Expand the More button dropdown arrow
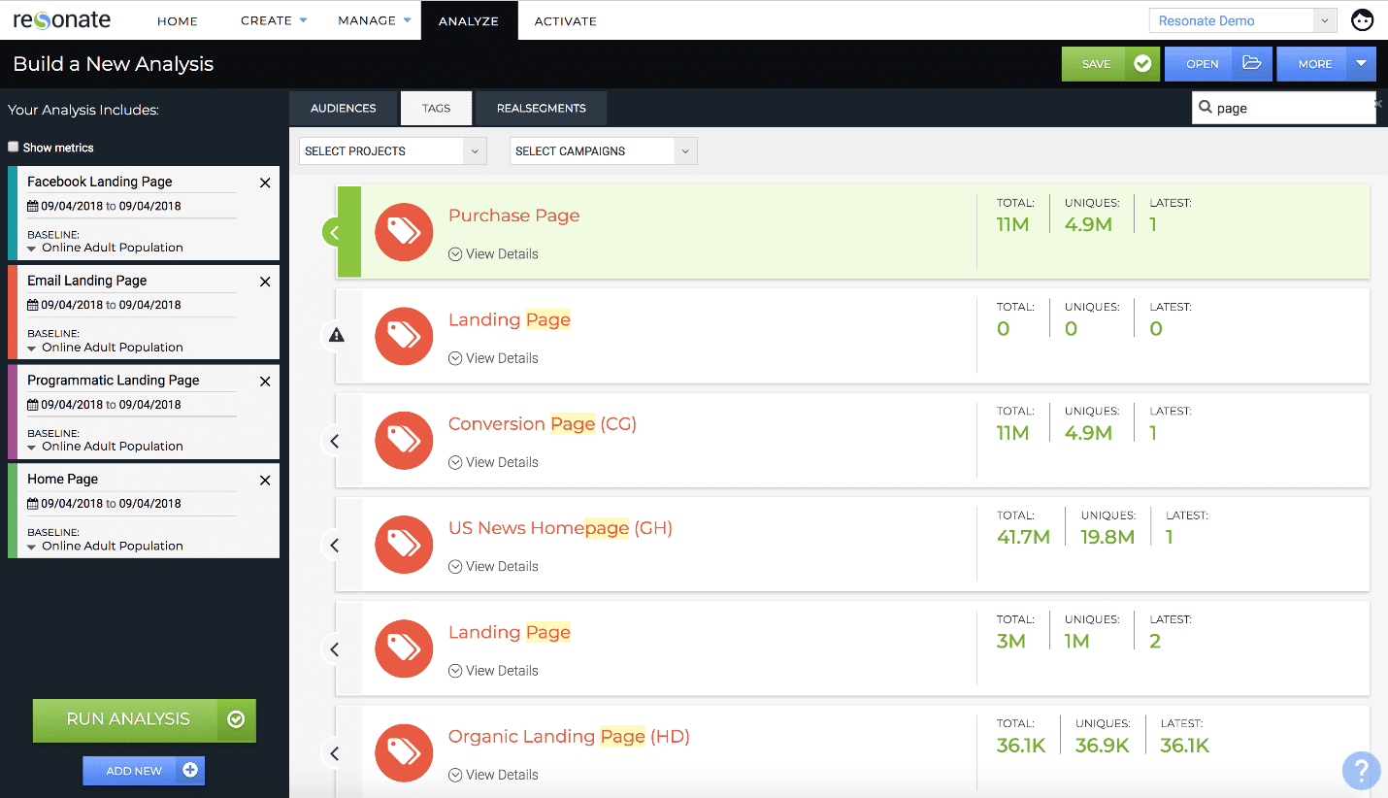The height and width of the screenshot is (798, 1388). click(1360, 64)
